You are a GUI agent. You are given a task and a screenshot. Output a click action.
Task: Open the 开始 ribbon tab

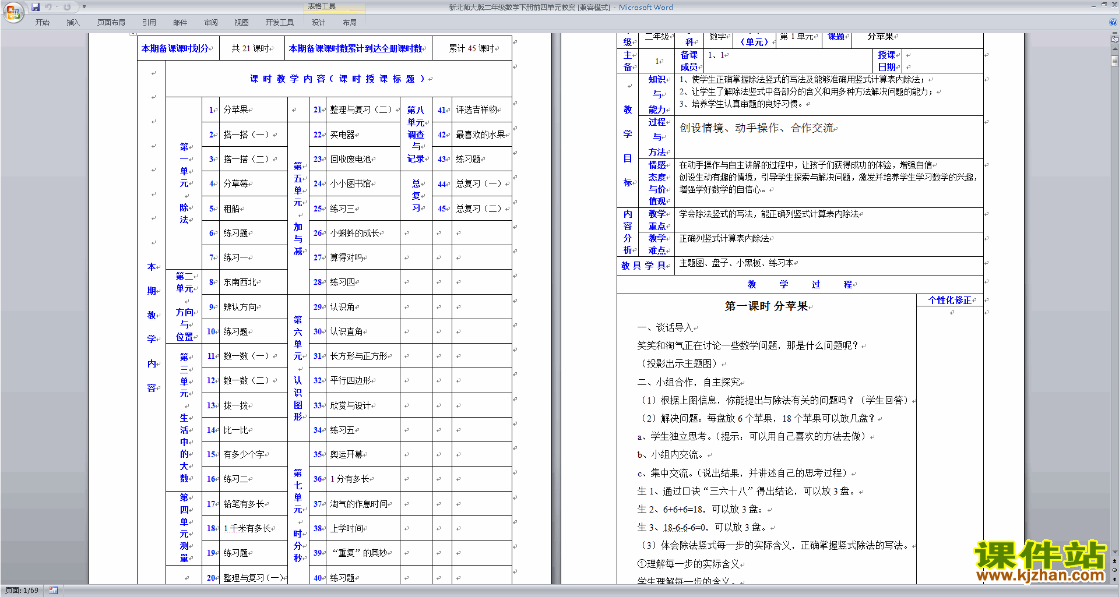coord(43,23)
